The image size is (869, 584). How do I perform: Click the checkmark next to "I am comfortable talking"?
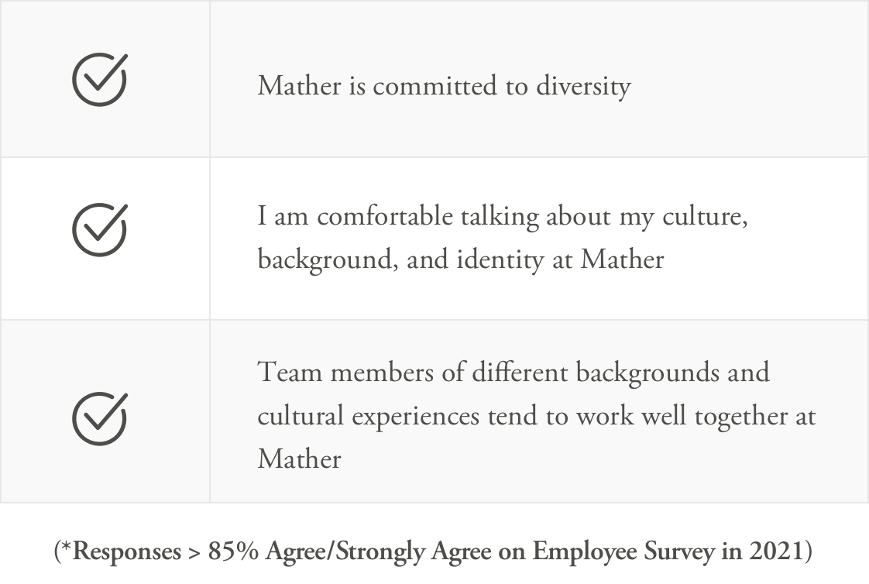(100, 229)
